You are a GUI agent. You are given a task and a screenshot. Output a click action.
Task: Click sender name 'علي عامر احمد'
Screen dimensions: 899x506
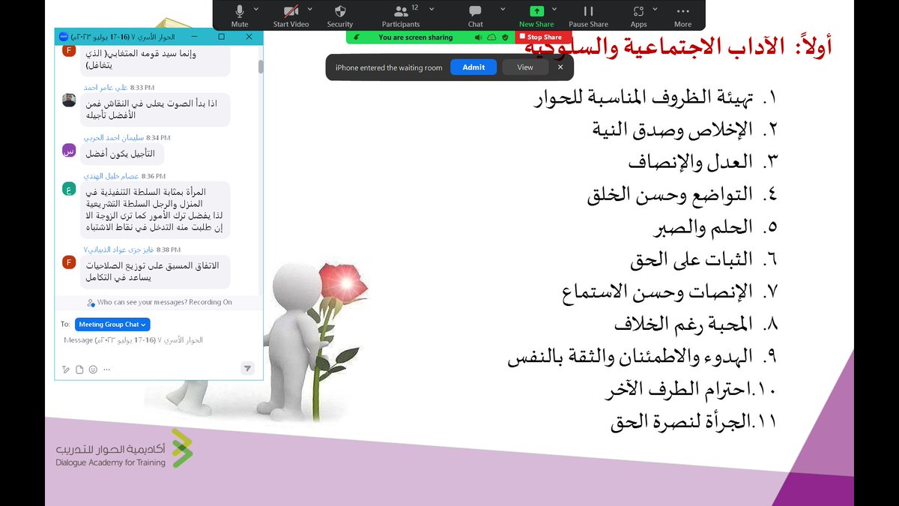pos(105,87)
